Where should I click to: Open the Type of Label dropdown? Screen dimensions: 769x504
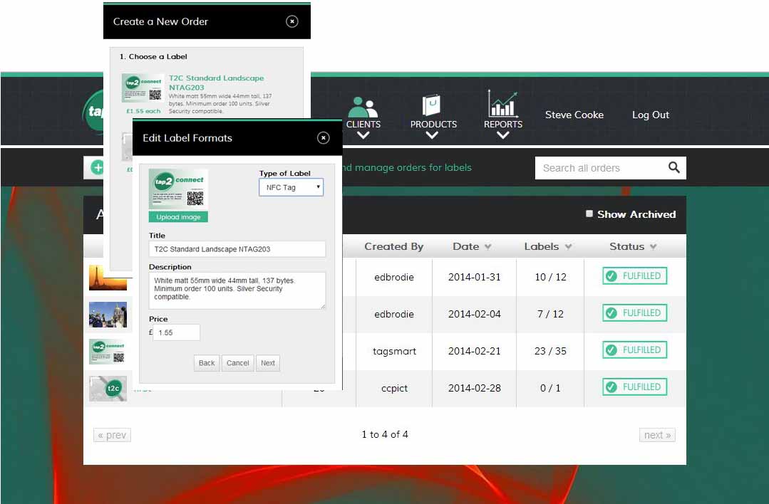coord(291,187)
